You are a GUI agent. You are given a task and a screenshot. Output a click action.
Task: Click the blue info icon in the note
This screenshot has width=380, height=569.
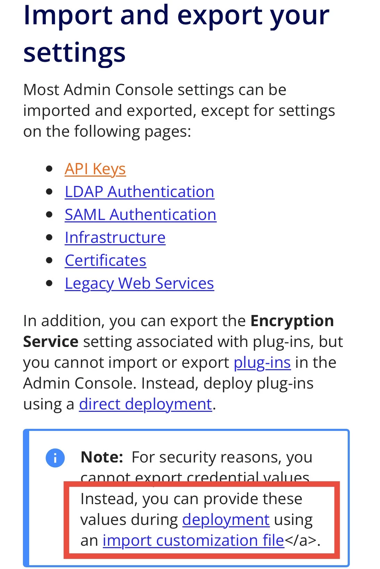tap(55, 458)
